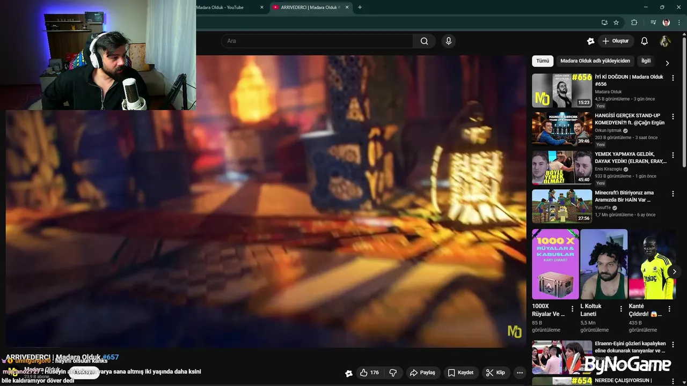Open Kanté Çıldırdı short
Image resolution: width=687 pixels, height=386 pixels.
pyautogui.click(x=652, y=264)
